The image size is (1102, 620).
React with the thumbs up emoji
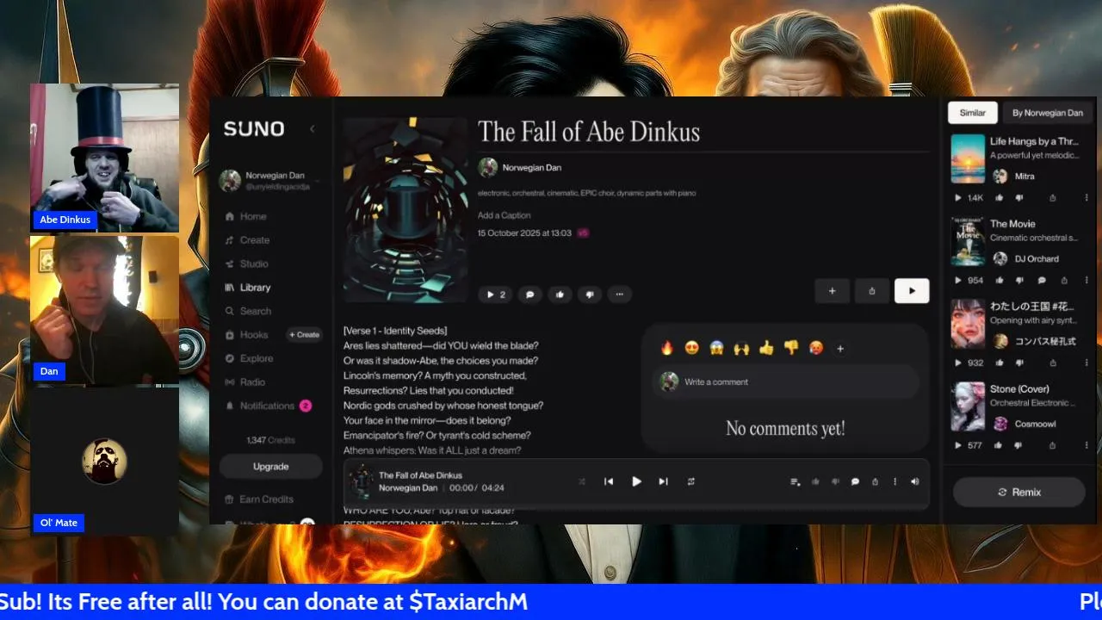pyautogui.click(x=766, y=348)
